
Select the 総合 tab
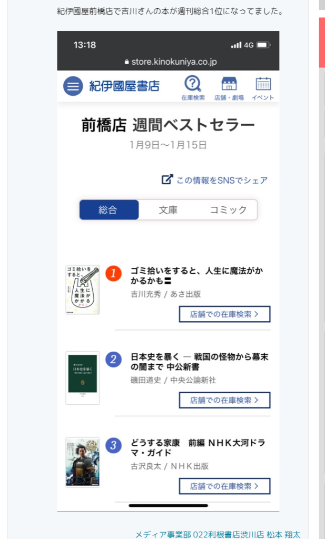click(x=109, y=209)
